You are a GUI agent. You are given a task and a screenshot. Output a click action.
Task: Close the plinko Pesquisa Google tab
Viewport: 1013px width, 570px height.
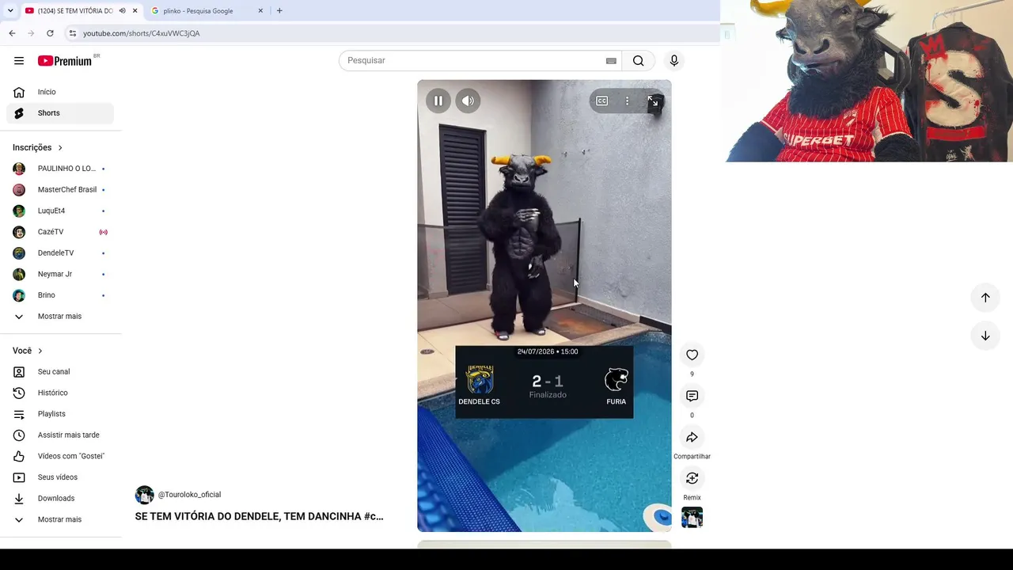(x=261, y=11)
